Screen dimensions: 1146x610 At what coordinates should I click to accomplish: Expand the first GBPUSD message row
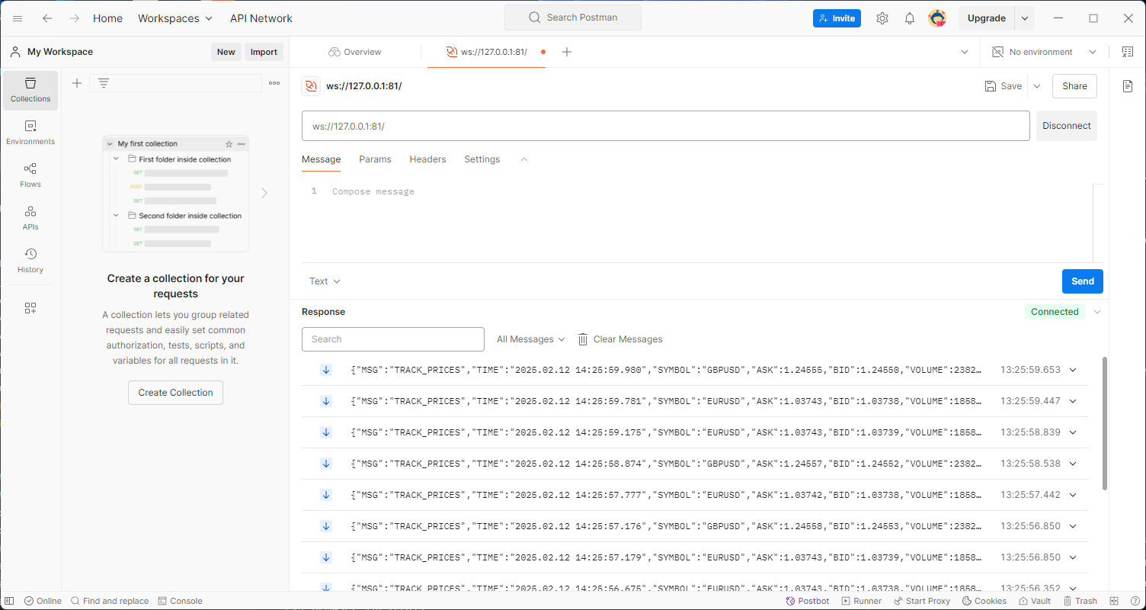(1073, 370)
